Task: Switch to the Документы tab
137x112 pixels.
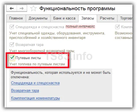Action: click(38, 18)
